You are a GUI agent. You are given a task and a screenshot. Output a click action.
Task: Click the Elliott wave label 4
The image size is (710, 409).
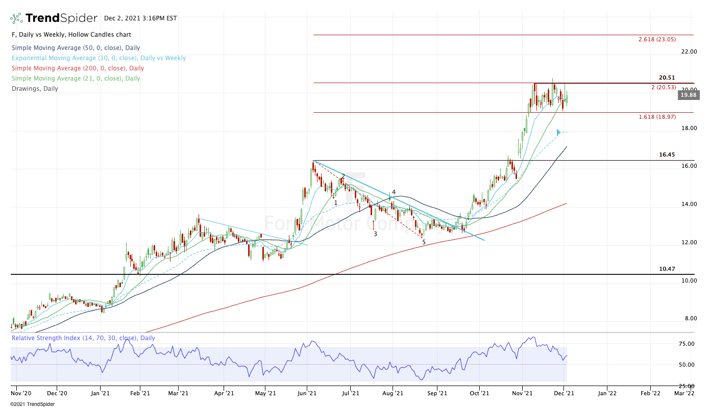tap(394, 192)
